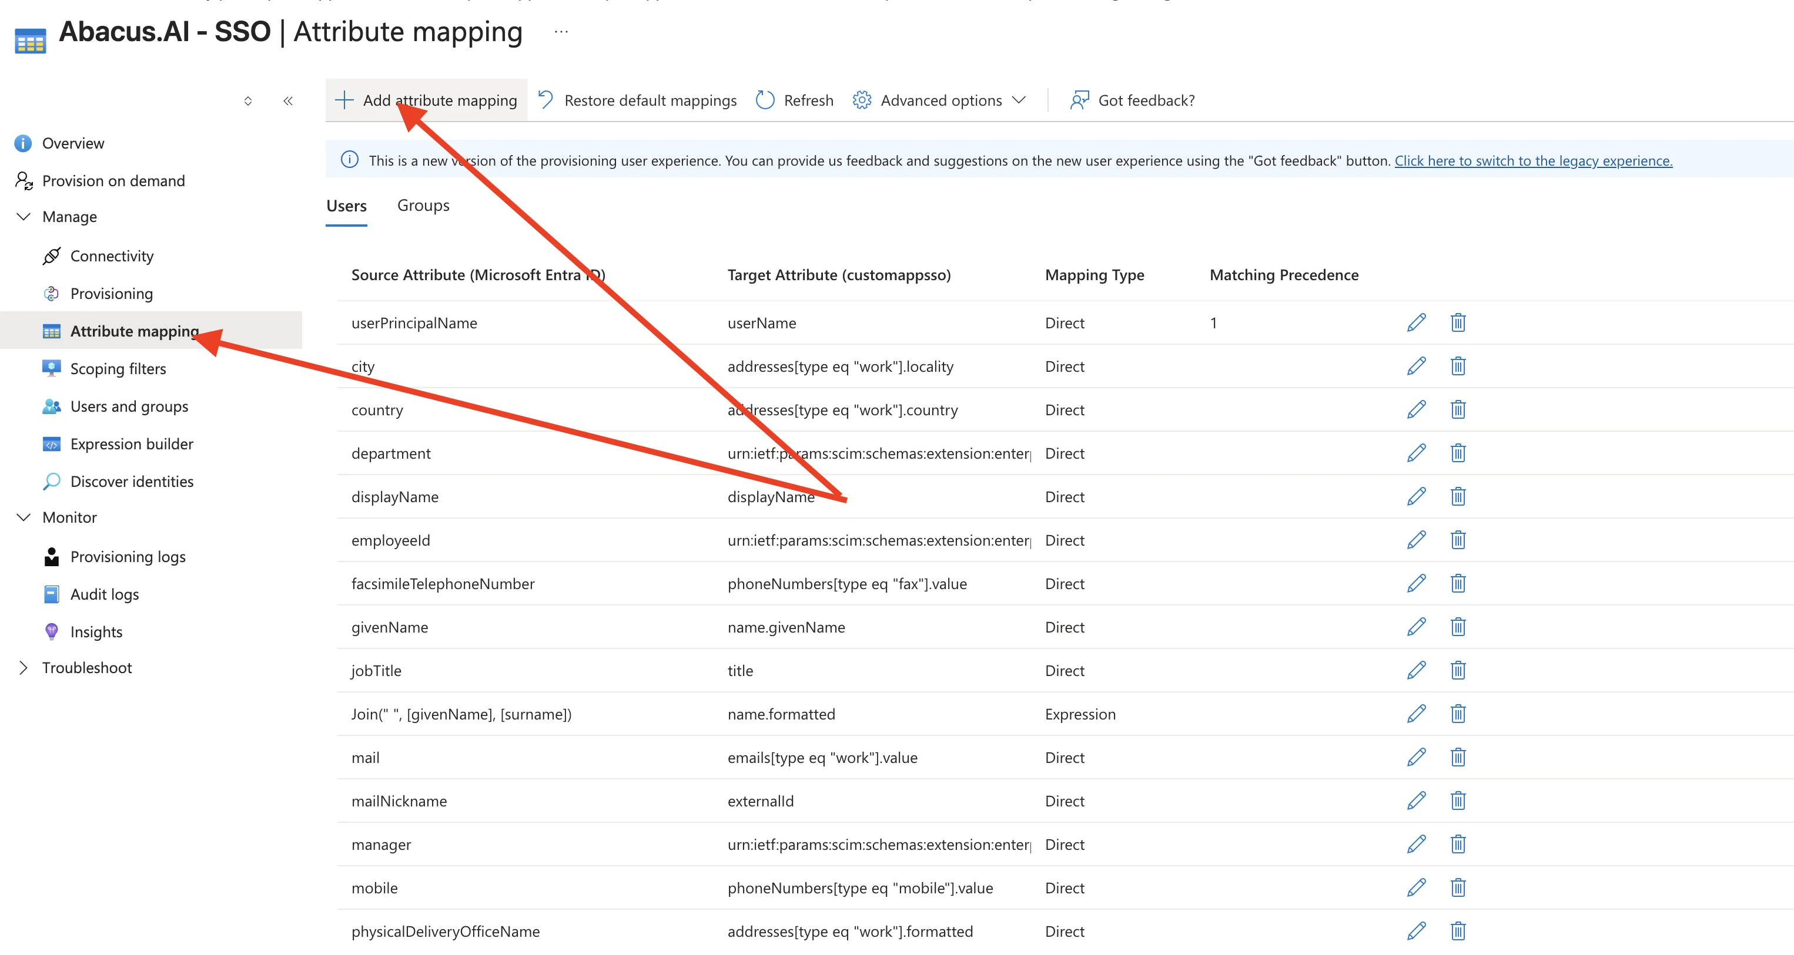
Task: Open Discover identities
Action: click(x=132, y=482)
